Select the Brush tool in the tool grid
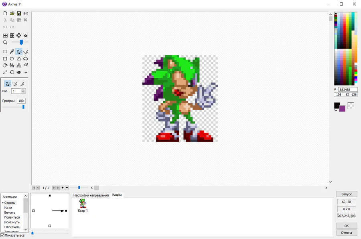Screen dimensions: 361x239 19,52
